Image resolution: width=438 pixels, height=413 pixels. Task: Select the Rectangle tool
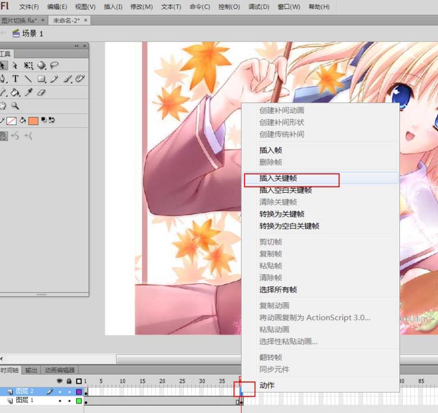[42, 79]
